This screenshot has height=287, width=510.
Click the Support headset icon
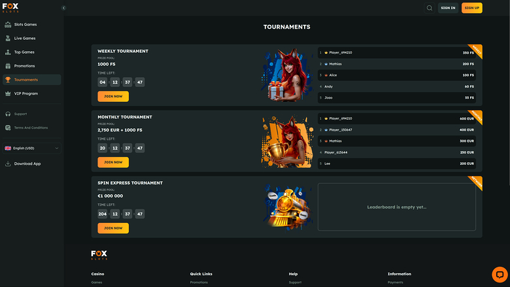(x=8, y=114)
